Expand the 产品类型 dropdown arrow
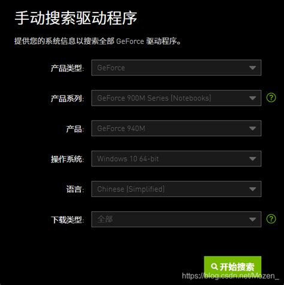Viewport: 284px width, 285px height. [x=252, y=68]
